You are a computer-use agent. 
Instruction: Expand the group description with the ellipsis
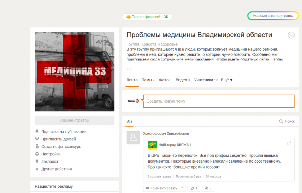[x=129, y=69]
